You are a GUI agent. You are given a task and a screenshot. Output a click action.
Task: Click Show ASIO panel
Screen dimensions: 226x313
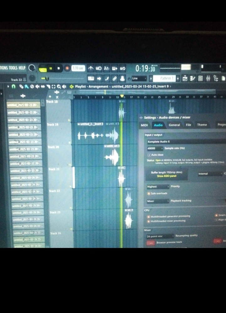click(167, 176)
